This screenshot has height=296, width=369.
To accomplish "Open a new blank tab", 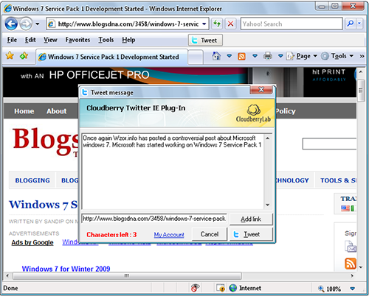I will click(x=196, y=57).
